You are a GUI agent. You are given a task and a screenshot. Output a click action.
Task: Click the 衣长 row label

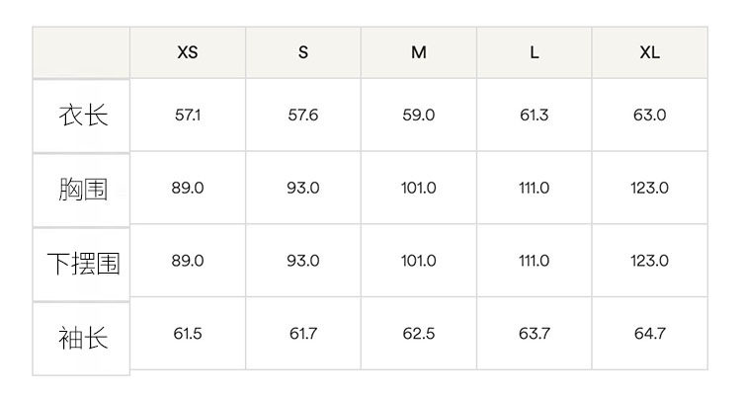(82, 116)
